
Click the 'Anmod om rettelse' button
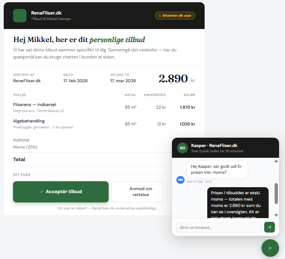[x=138, y=192]
